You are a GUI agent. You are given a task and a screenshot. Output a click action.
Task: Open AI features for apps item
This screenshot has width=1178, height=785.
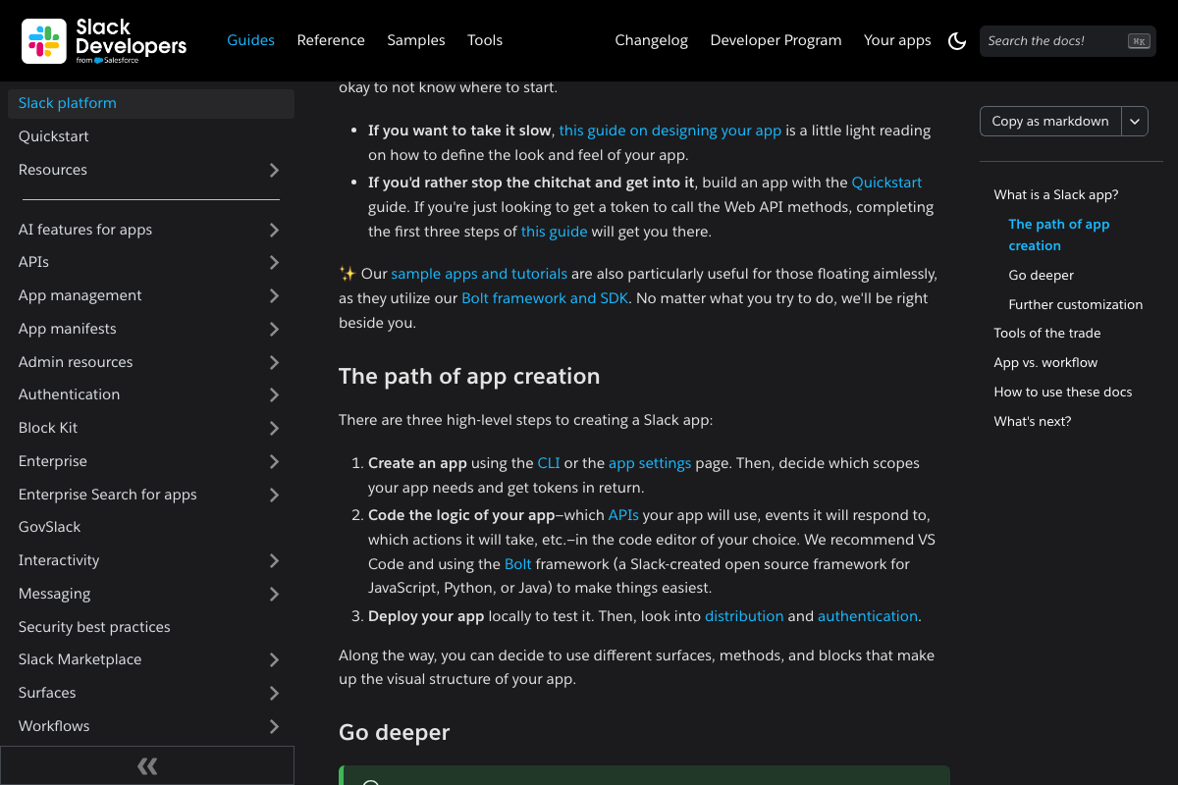[85, 230]
